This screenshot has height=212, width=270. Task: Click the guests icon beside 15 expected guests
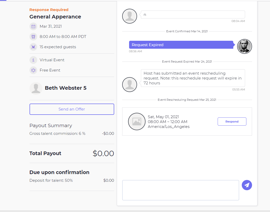point(33,47)
